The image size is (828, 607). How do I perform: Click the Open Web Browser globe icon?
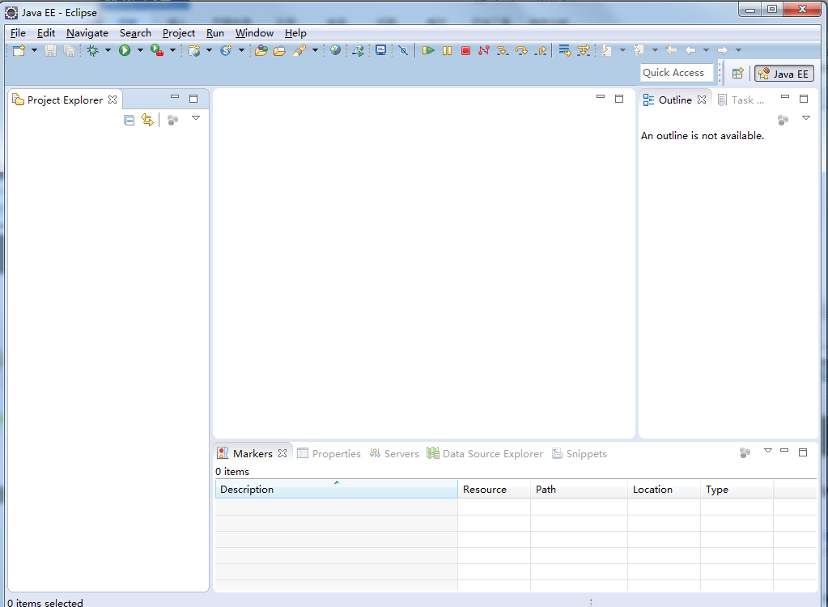[336, 50]
